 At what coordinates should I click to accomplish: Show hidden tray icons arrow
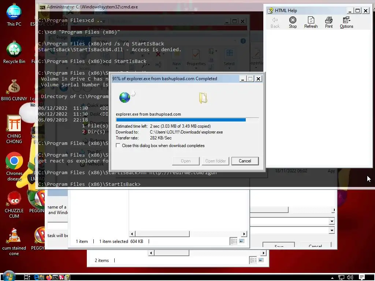pos(332,278)
